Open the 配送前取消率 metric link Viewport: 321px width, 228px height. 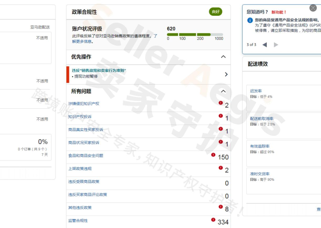coord(262,119)
